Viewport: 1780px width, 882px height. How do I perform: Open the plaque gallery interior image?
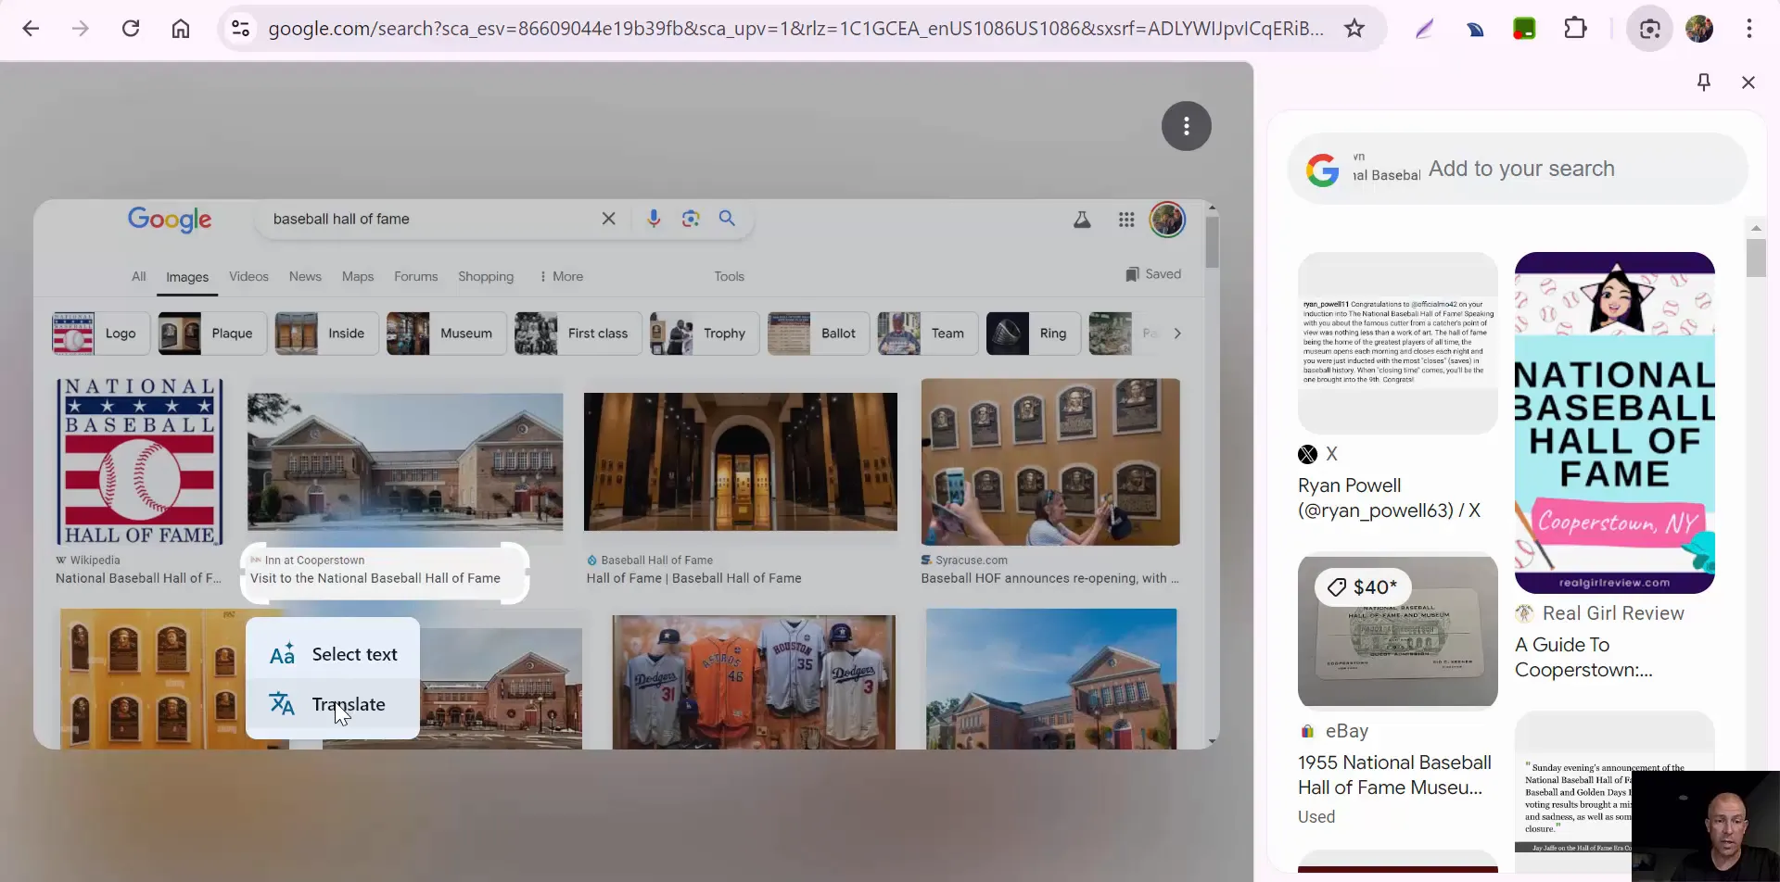741,461
